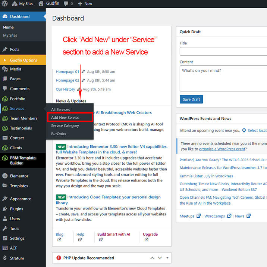Screen dimensions: 267x267
Task: Click the comments bubble icon in admin bar
Action: tap(66, 4)
